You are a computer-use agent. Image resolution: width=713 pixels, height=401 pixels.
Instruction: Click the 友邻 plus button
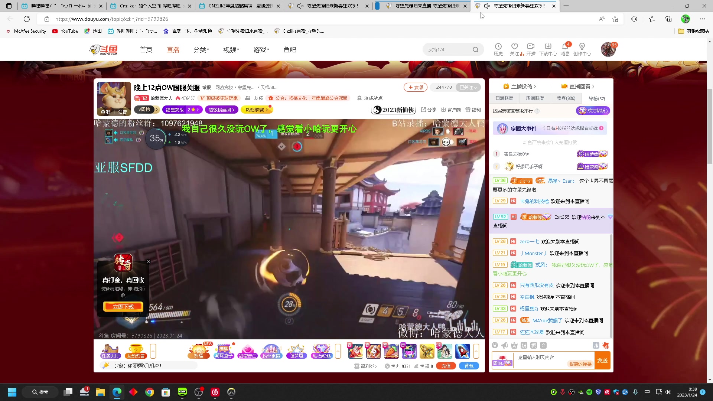click(x=416, y=87)
